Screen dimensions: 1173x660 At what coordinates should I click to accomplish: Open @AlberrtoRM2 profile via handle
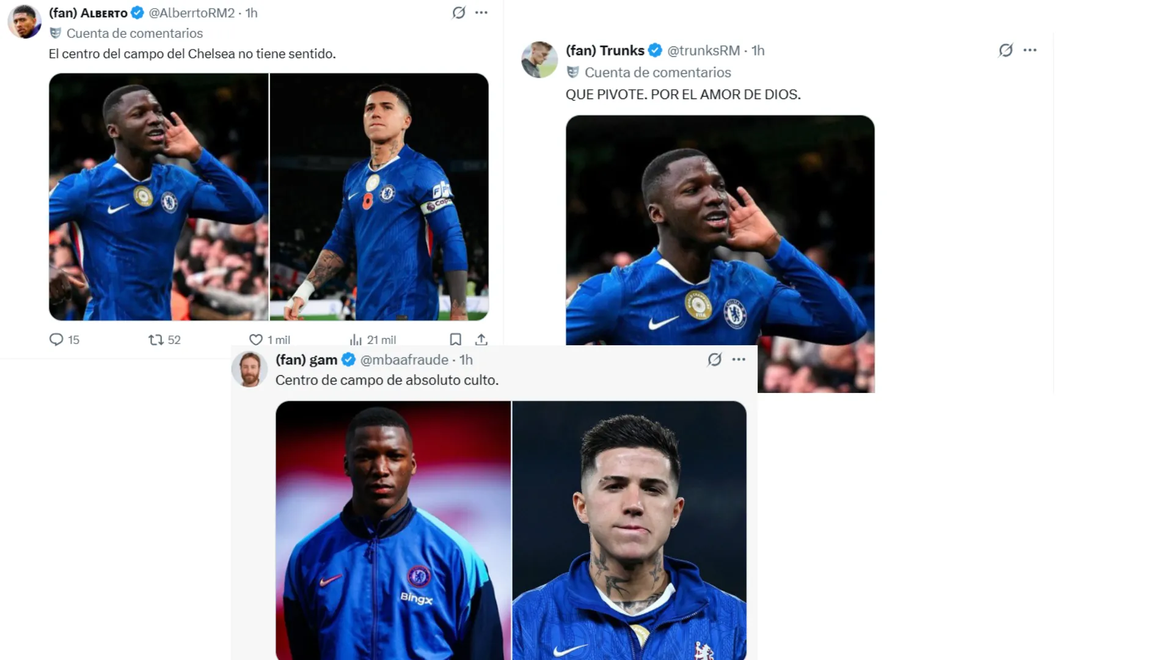191,12
